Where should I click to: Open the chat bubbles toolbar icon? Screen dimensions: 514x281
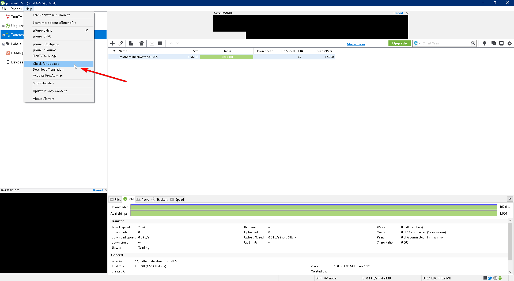pyautogui.click(x=493, y=43)
